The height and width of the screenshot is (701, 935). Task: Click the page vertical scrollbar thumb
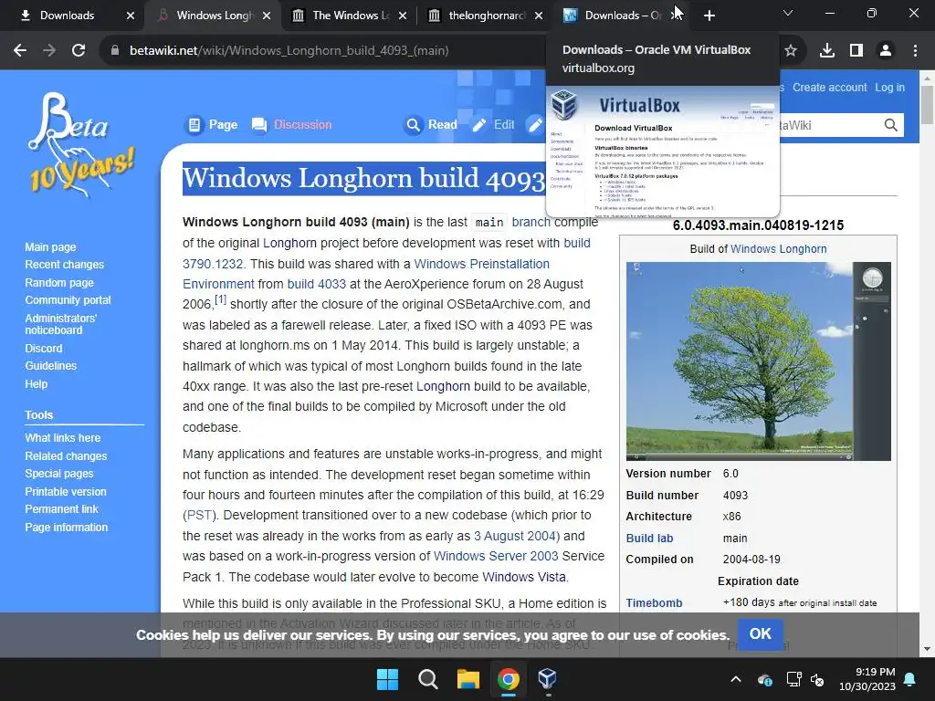(928, 105)
